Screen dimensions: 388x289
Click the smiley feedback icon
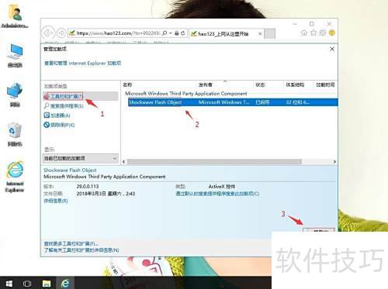point(332,33)
